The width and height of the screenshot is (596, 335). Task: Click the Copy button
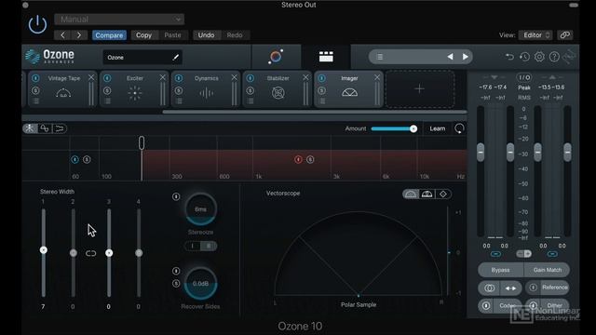point(143,35)
